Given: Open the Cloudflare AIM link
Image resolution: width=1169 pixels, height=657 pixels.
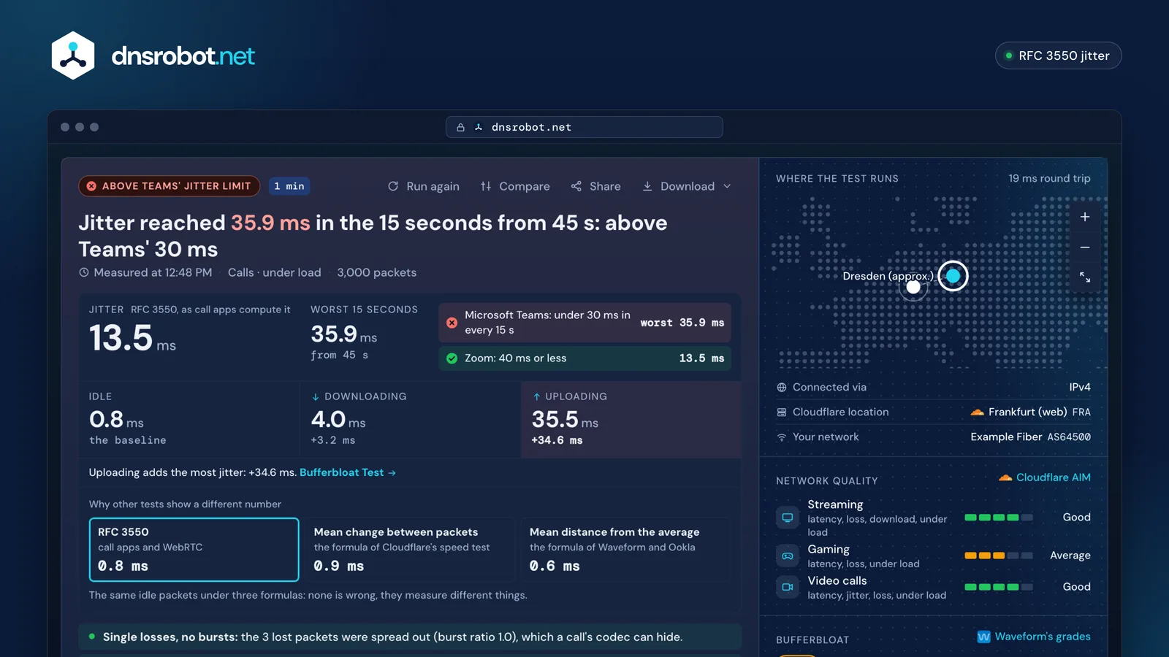Looking at the screenshot, I should point(1045,477).
